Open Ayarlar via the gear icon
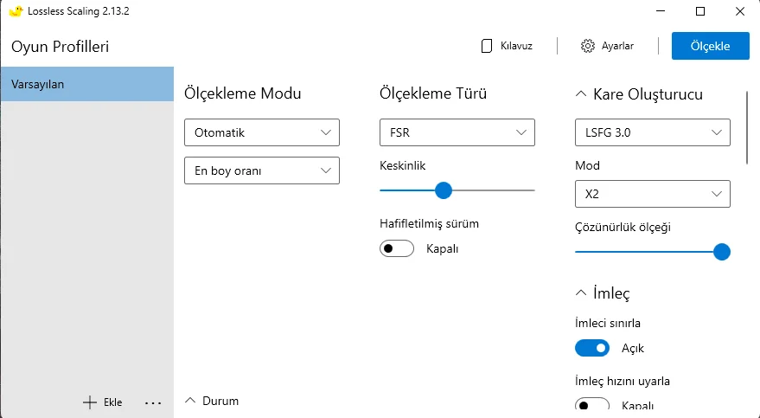Image resolution: width=760 pixels, height=418 pixels. click(x=587, y=46)
